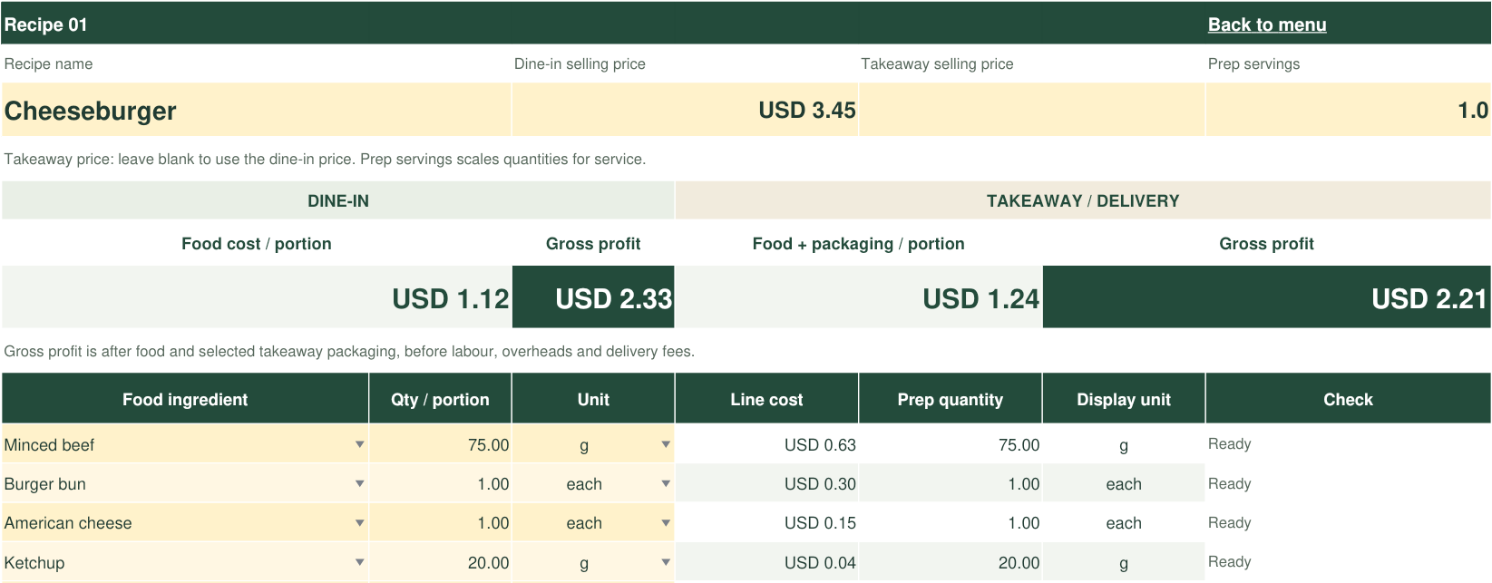Select the Food + packaging / portion label
Image resolution: width=1492 pixels, height=583 pixels.
click(858, 243)
